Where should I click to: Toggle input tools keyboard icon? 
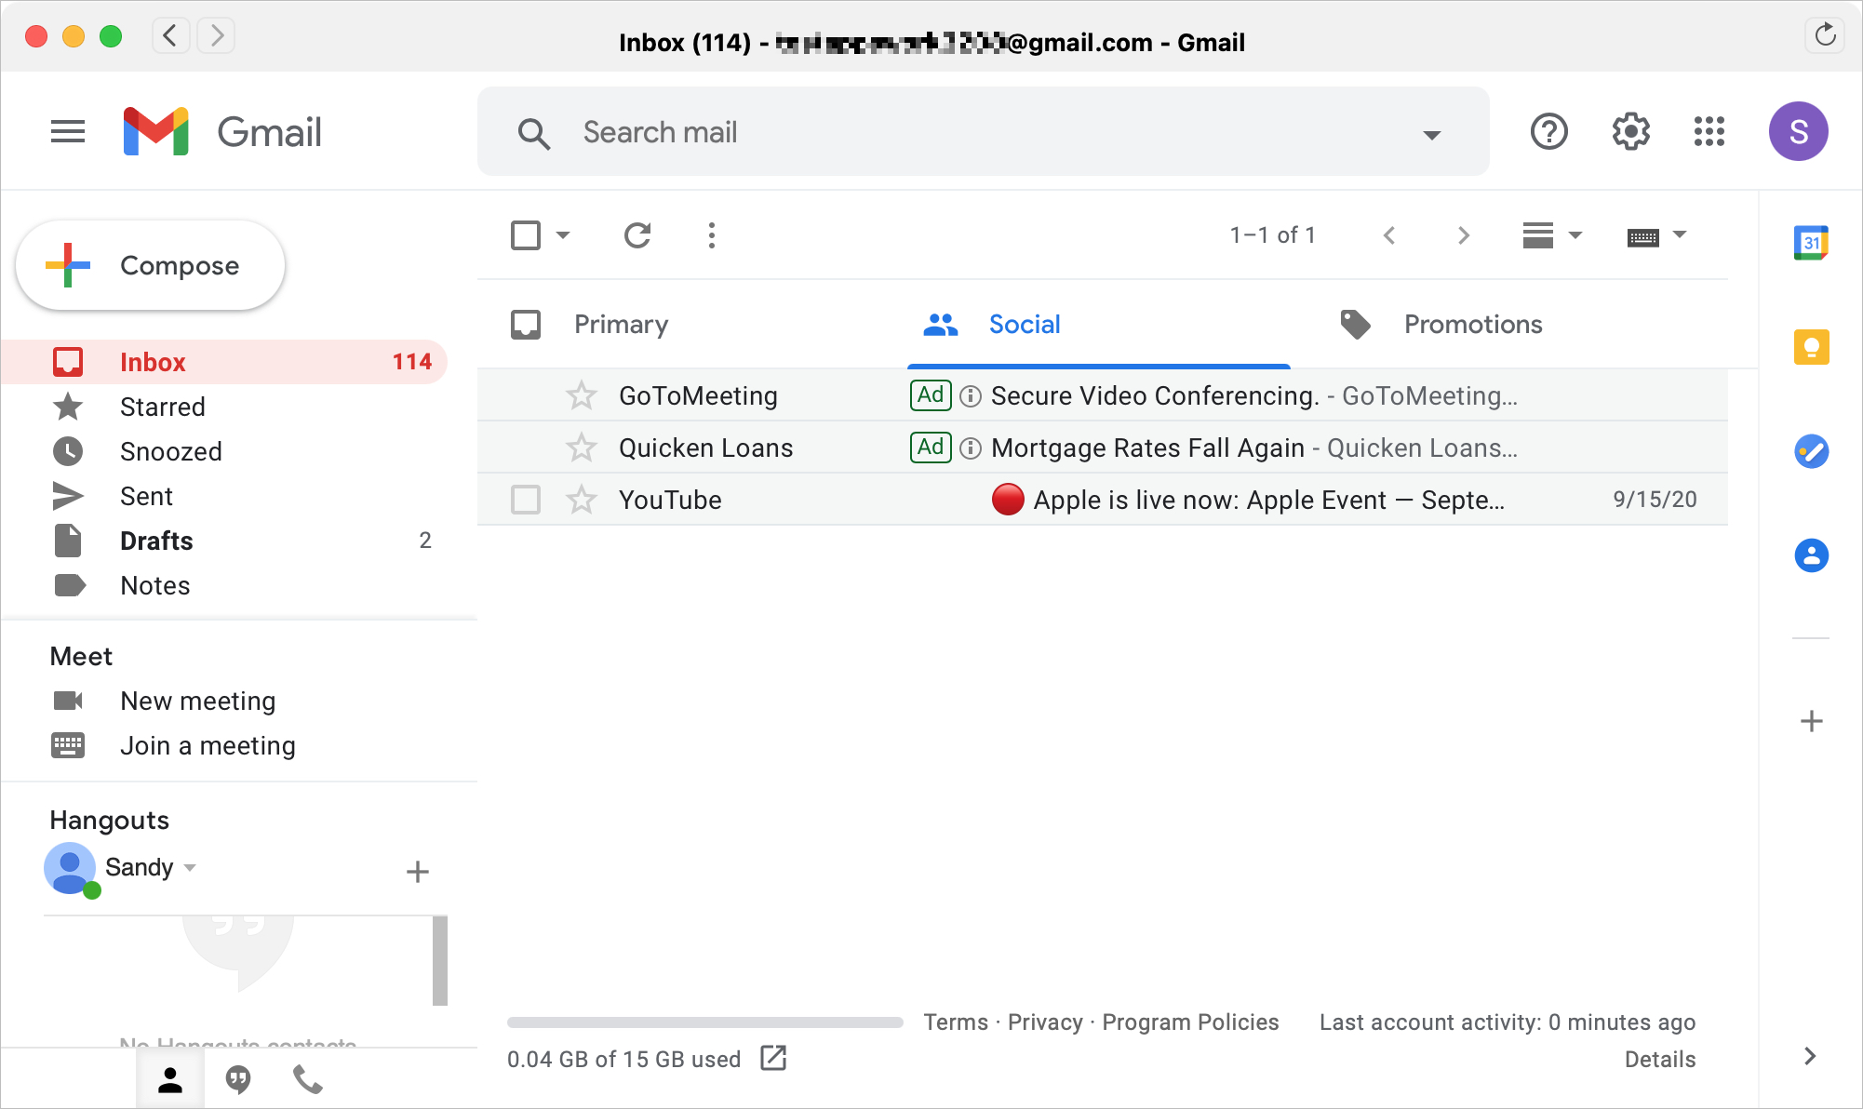click(1643, 237)
